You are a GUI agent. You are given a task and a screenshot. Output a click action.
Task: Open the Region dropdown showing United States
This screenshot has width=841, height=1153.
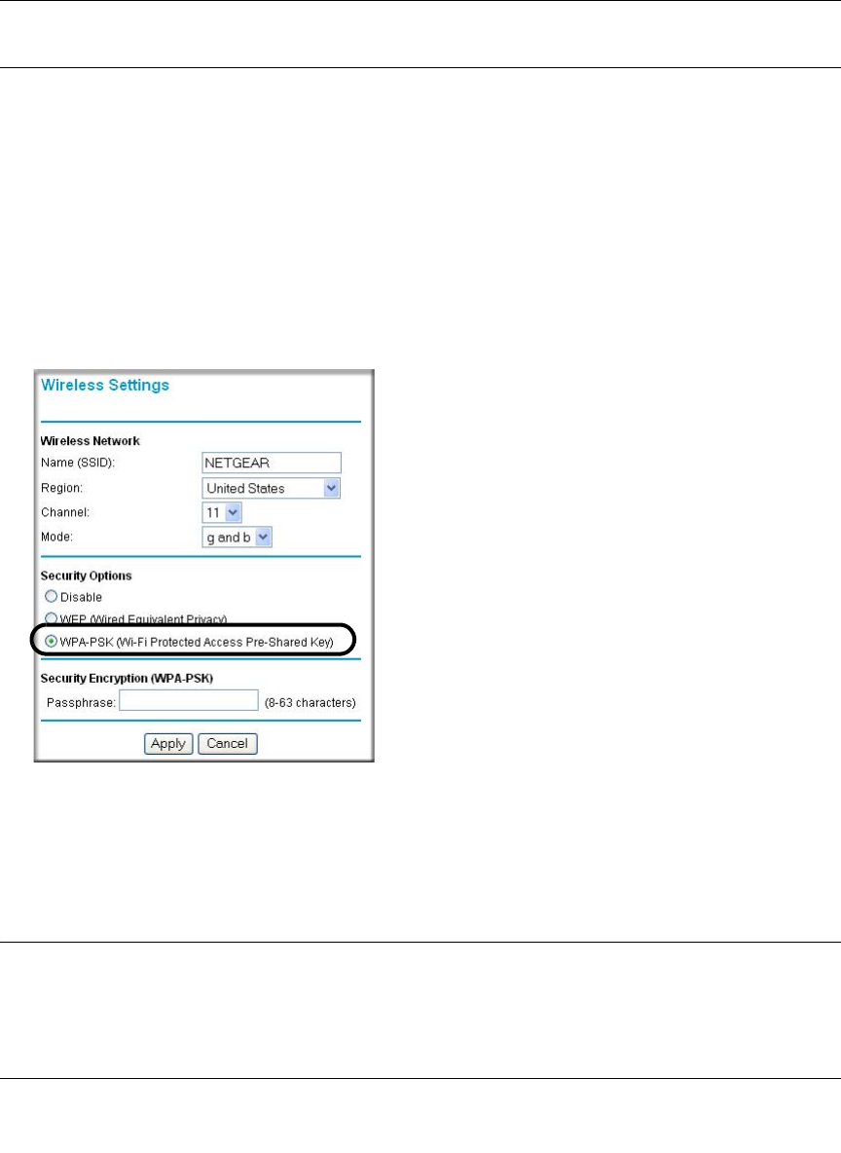[272, 488]
